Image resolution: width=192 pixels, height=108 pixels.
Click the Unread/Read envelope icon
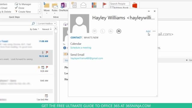click(x=83, y=5)
